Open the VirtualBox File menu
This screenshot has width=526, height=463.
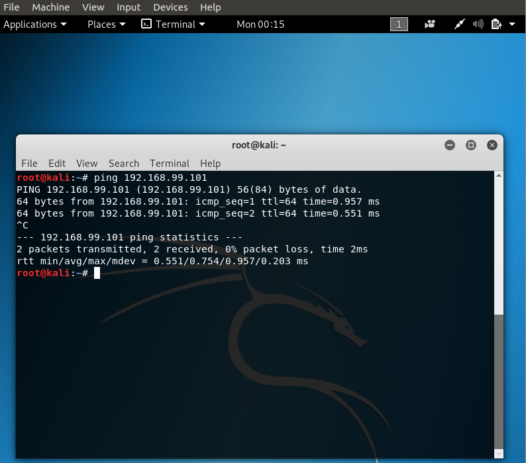(11, 7)
